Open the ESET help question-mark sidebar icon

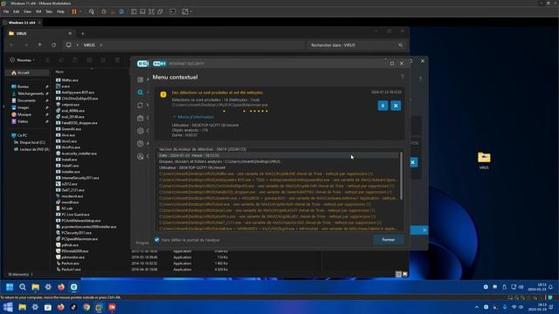pos(140,143)
